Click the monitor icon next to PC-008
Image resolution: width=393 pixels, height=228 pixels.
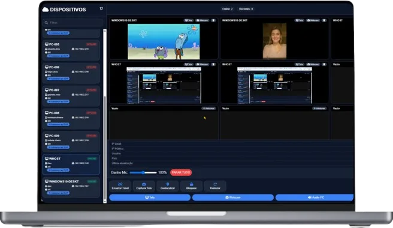coord(47,113)
